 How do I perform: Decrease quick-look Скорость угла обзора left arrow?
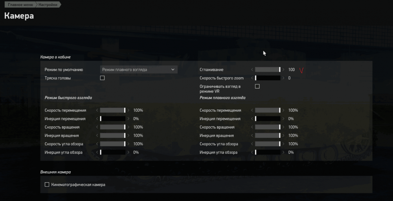pos(97,144)
